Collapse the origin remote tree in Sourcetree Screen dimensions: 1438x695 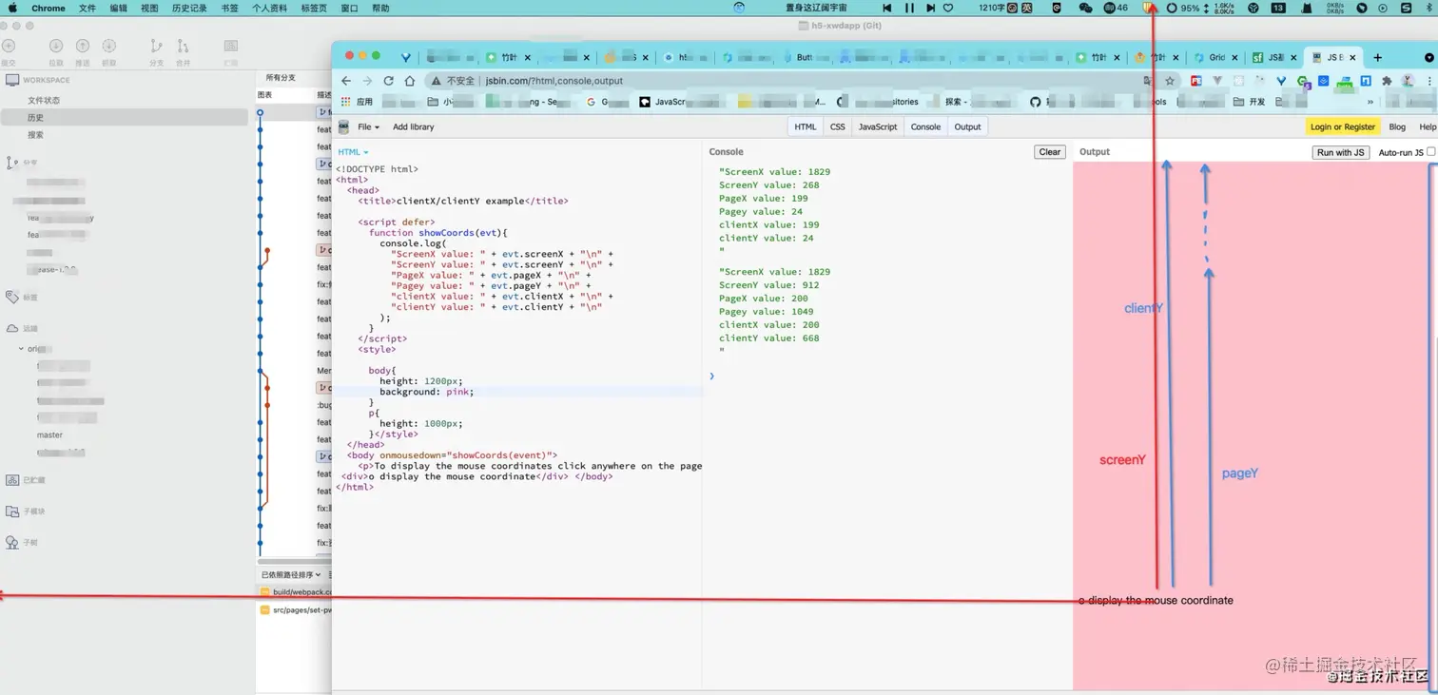(22, 349)
